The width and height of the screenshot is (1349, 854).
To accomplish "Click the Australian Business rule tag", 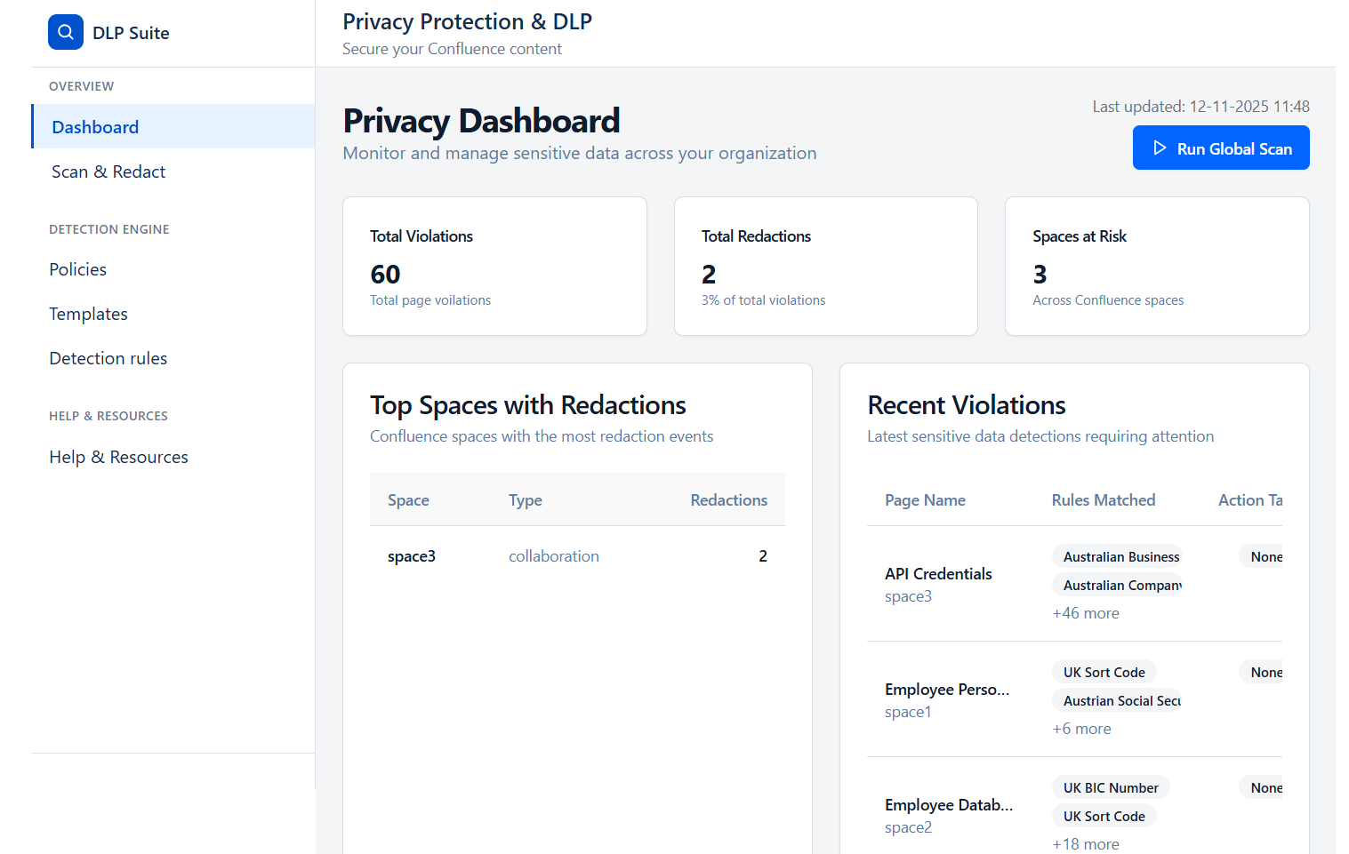I will pyautogui.click(x=1119, y=557).
